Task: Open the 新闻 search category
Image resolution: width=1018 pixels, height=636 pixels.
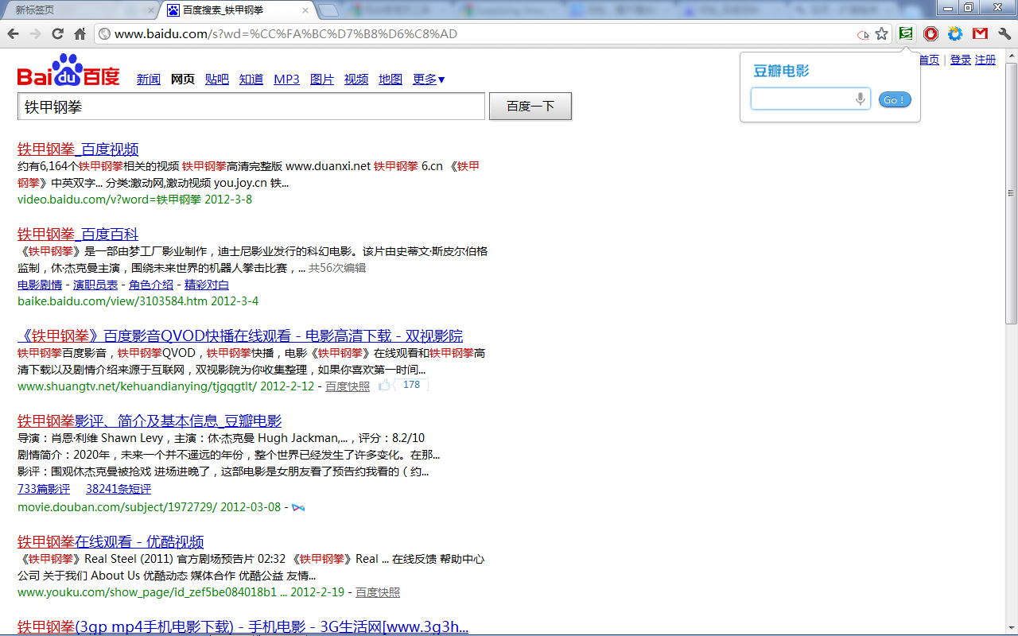Action: [x=149, y=79]
